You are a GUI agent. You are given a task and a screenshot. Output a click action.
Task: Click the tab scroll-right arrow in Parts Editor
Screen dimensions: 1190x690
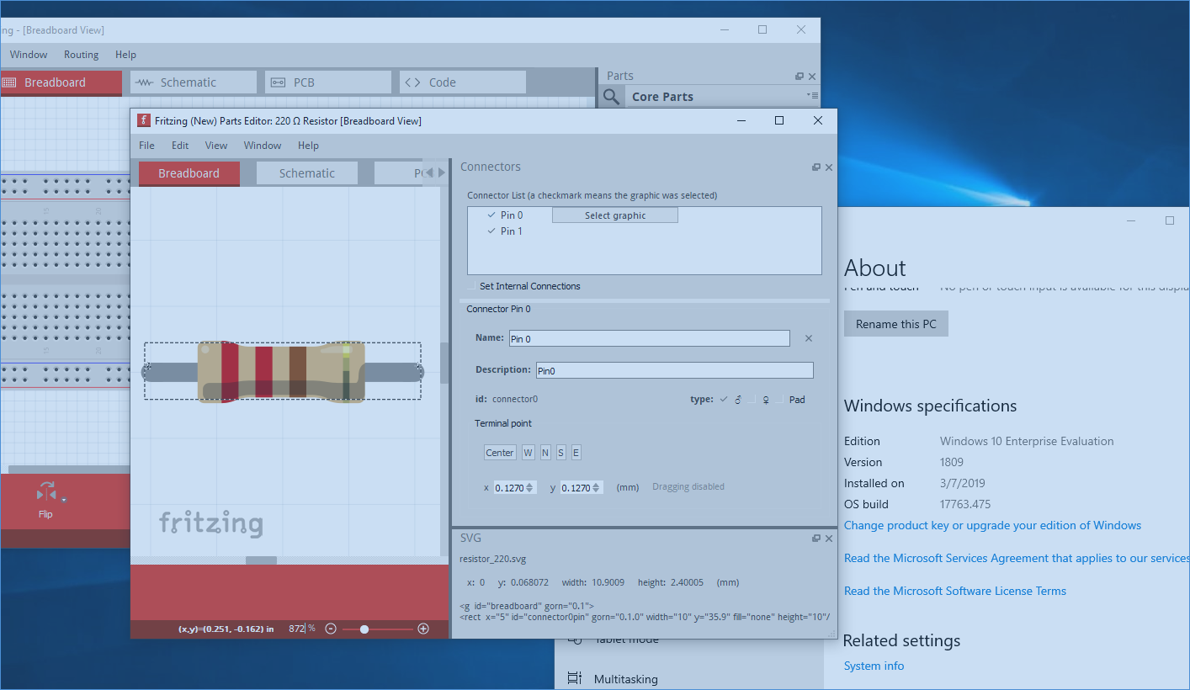pos(442,172)
